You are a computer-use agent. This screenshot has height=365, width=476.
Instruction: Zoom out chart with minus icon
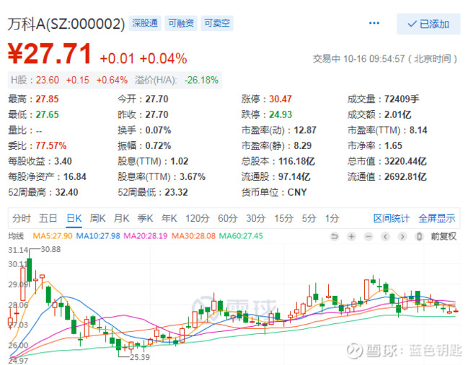pos(369,236)
